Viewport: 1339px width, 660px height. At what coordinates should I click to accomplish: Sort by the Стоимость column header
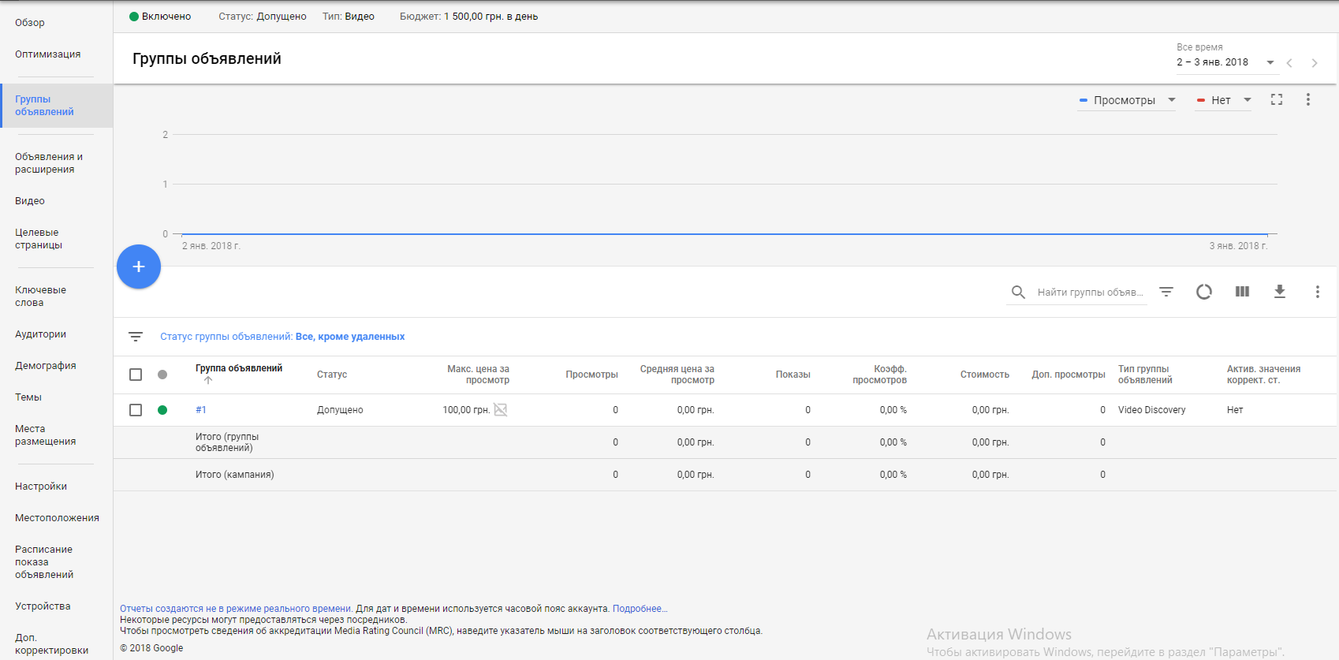tap(985, 375)
